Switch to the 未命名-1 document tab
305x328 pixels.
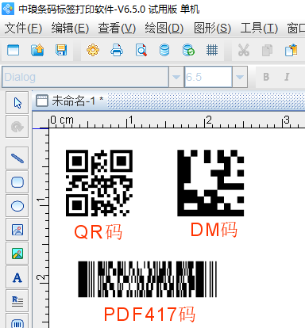click(x=70, y=101)
